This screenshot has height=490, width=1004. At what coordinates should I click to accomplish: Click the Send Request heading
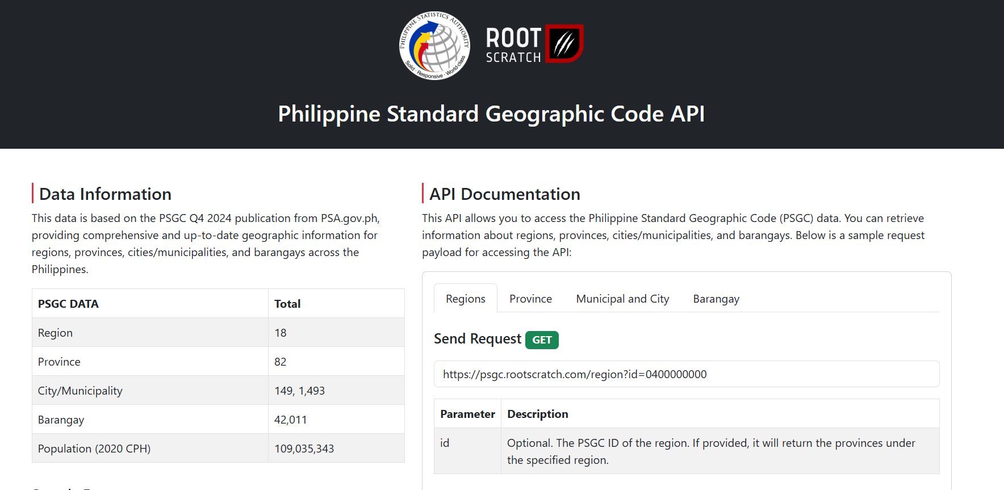(x=477, y=339)
